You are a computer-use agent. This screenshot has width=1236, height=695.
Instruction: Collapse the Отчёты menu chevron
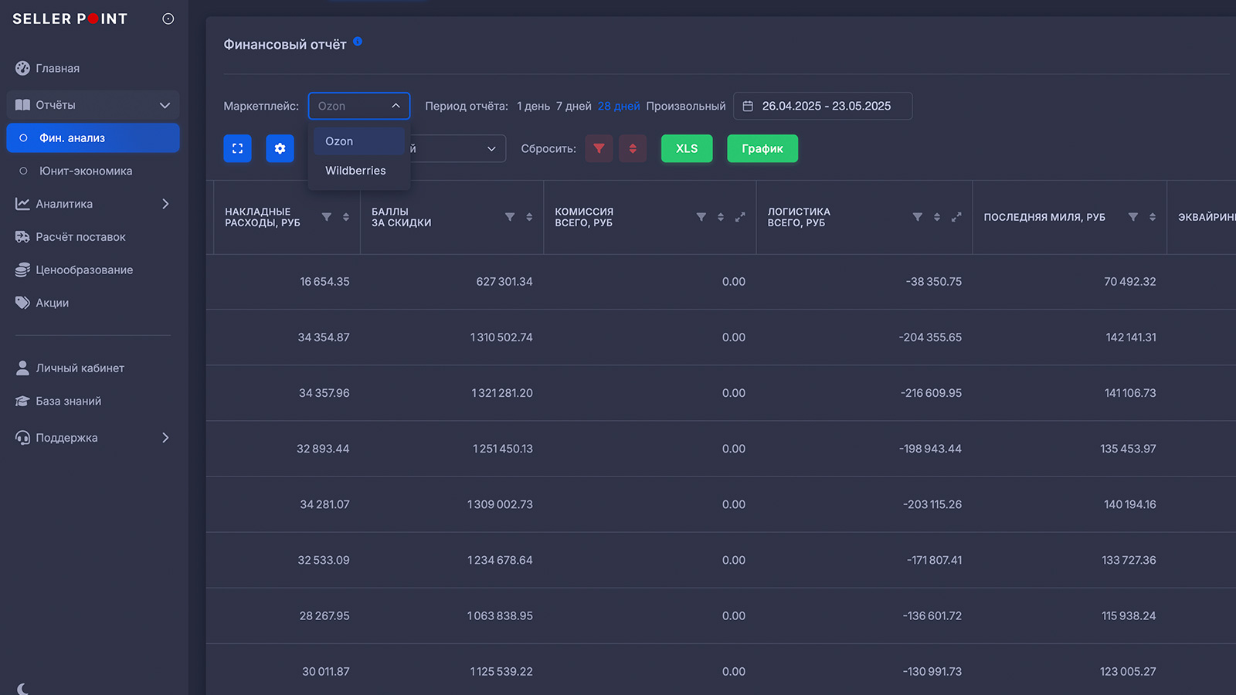165,105
